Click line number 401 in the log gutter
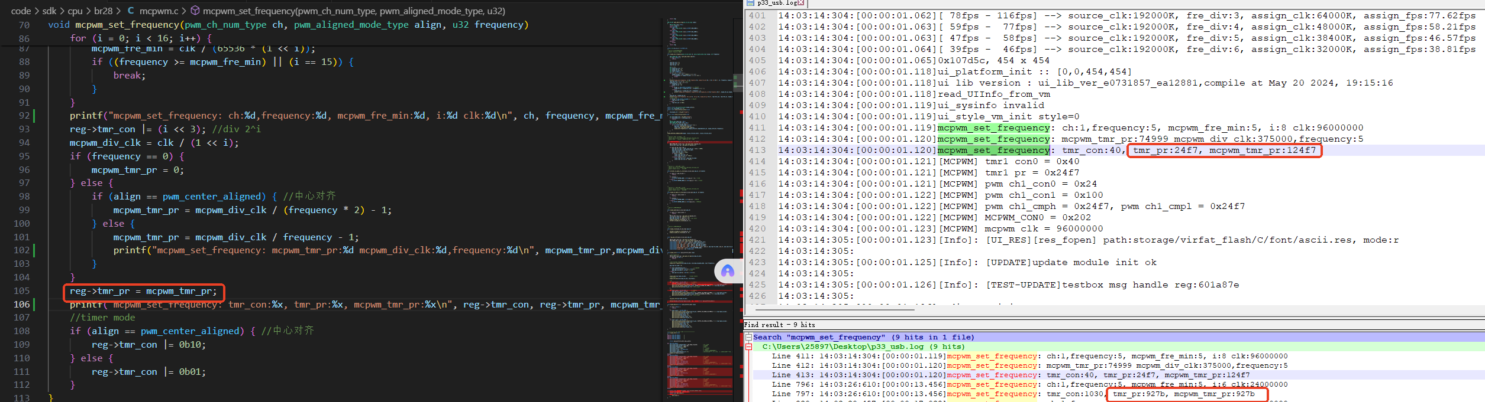Viewport: 1485px width, 402px height. (757, 15)
